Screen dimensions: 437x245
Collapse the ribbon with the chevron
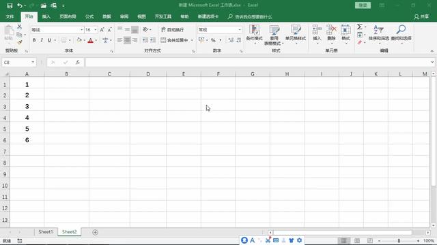click(432, 51)
